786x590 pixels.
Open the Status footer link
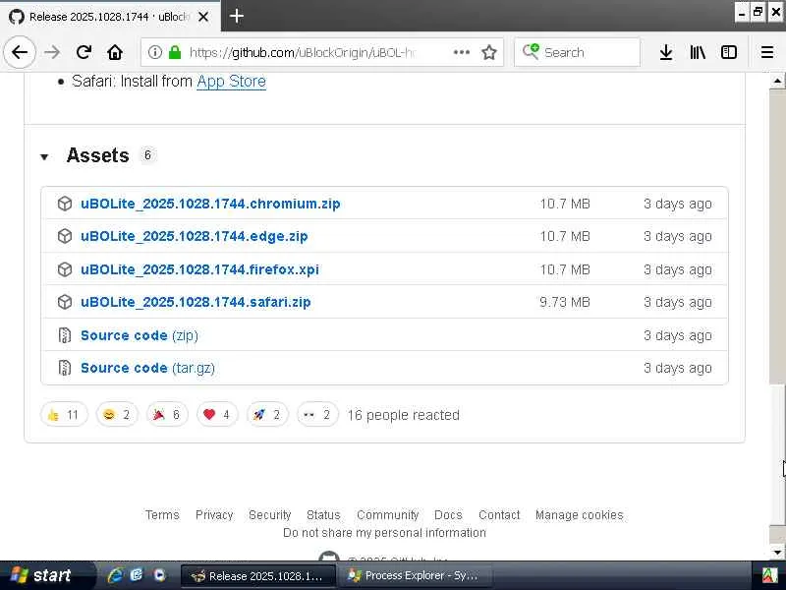click(323, 514)
